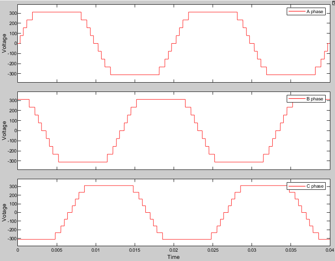This screenshot has width=335, height=261.
Task: Click the 200 y-tick label of the B phase plot
Action: pyautogui.click(x=13, y=111)
